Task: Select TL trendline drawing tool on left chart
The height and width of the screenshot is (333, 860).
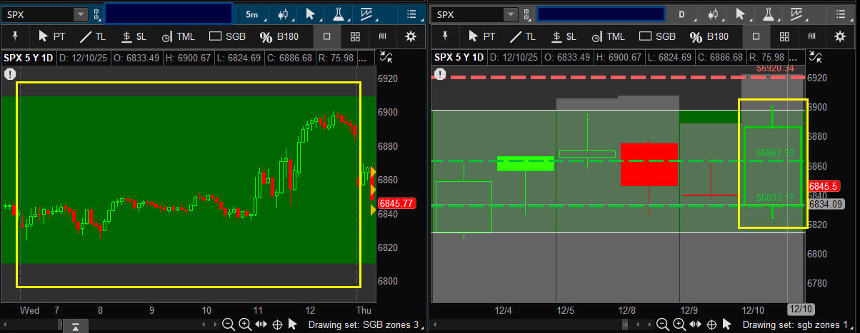Action: tap(92, 36)
